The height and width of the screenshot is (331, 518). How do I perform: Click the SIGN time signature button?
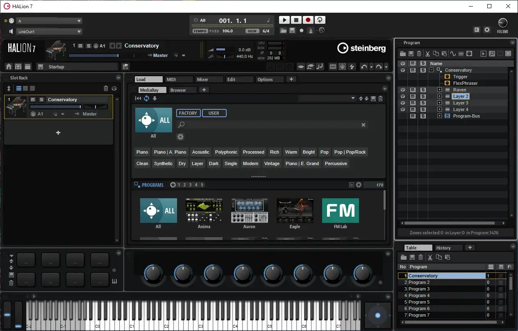point(252,31)
